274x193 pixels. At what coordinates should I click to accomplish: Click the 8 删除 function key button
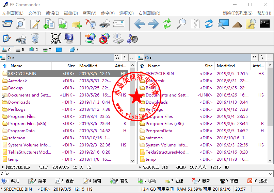point(202,181)
